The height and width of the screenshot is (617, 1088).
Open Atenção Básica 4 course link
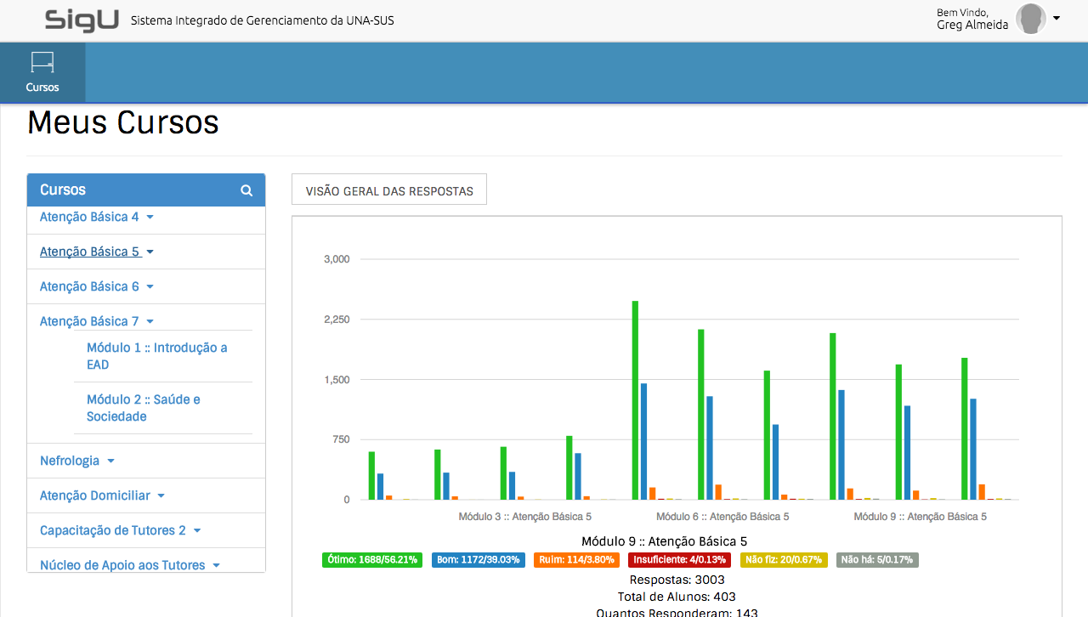[x=89, y=217]
